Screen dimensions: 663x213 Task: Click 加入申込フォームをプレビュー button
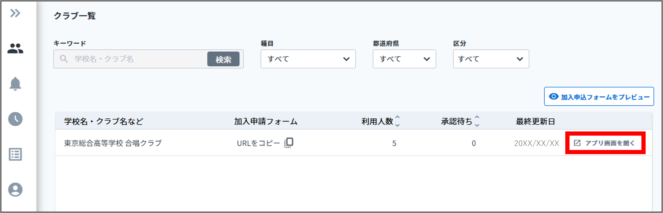click(x=599, y=96)
